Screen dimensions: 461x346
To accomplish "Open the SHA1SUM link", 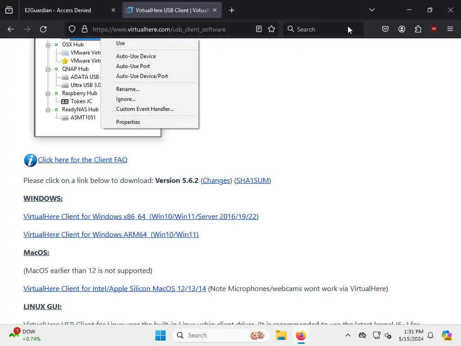I will pos(253,181).
